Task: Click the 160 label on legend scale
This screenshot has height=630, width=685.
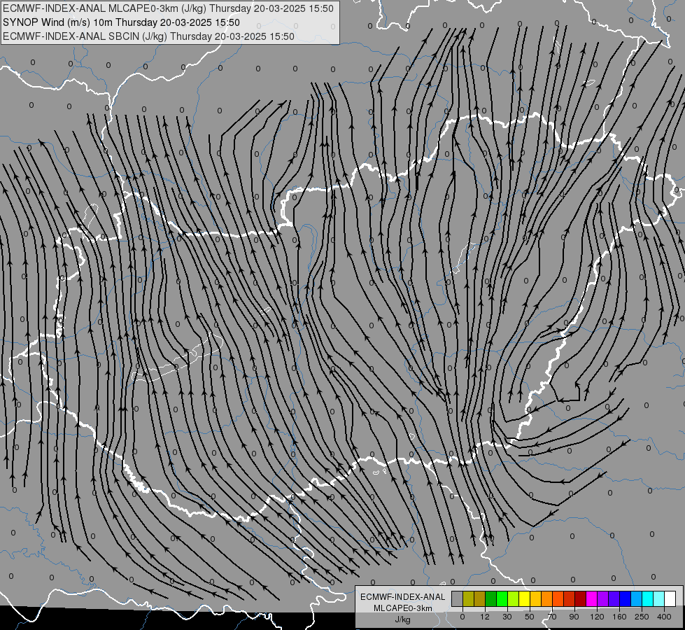Action: (x=619, y=617)
